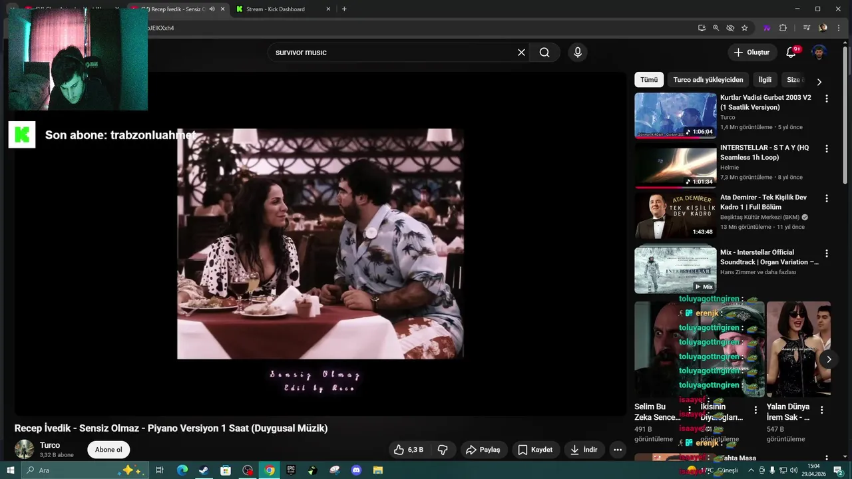This screenshot has height=479, width=852.
Task: Start voice search with microphone icon
Action: 578,53
